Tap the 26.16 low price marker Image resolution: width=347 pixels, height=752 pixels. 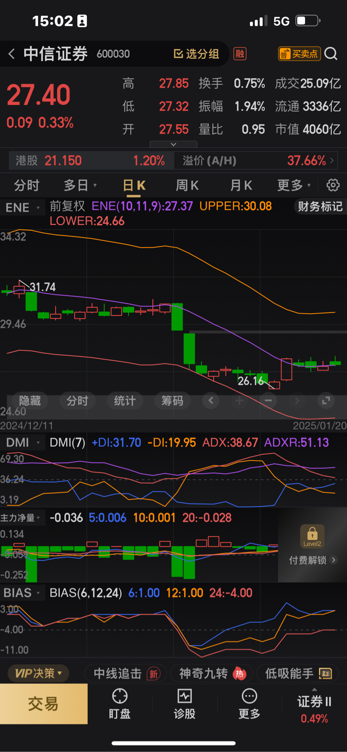click(x=251, y=381)
